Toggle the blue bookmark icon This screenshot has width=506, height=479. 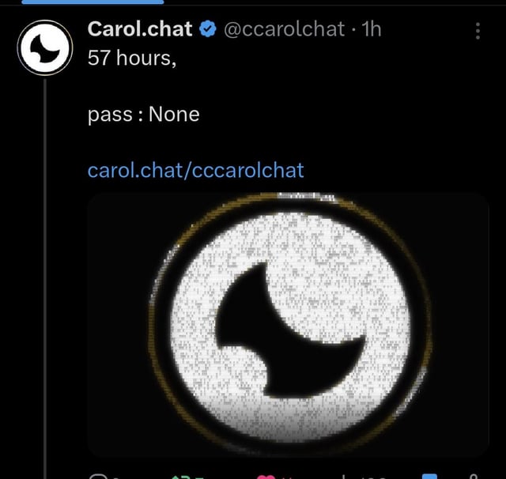[430, 477]
